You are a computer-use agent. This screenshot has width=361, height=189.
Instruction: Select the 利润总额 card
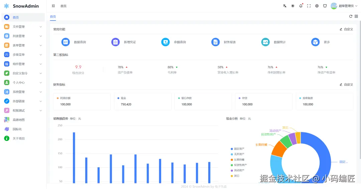pos(82,102)
